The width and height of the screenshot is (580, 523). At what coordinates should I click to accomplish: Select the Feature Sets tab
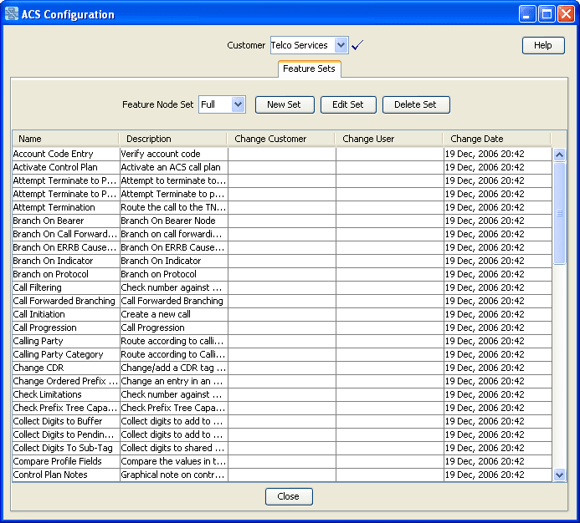click(309, 69)
